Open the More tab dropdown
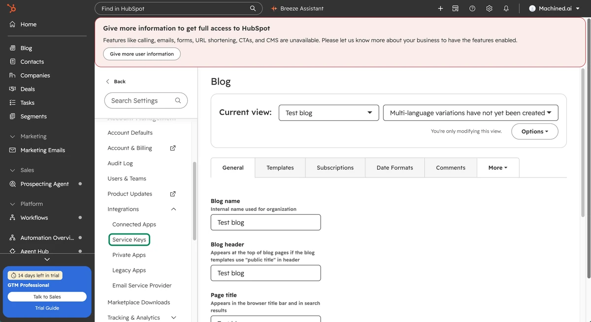The height and width of the screenshot is (322, 591). pos(498,168)
